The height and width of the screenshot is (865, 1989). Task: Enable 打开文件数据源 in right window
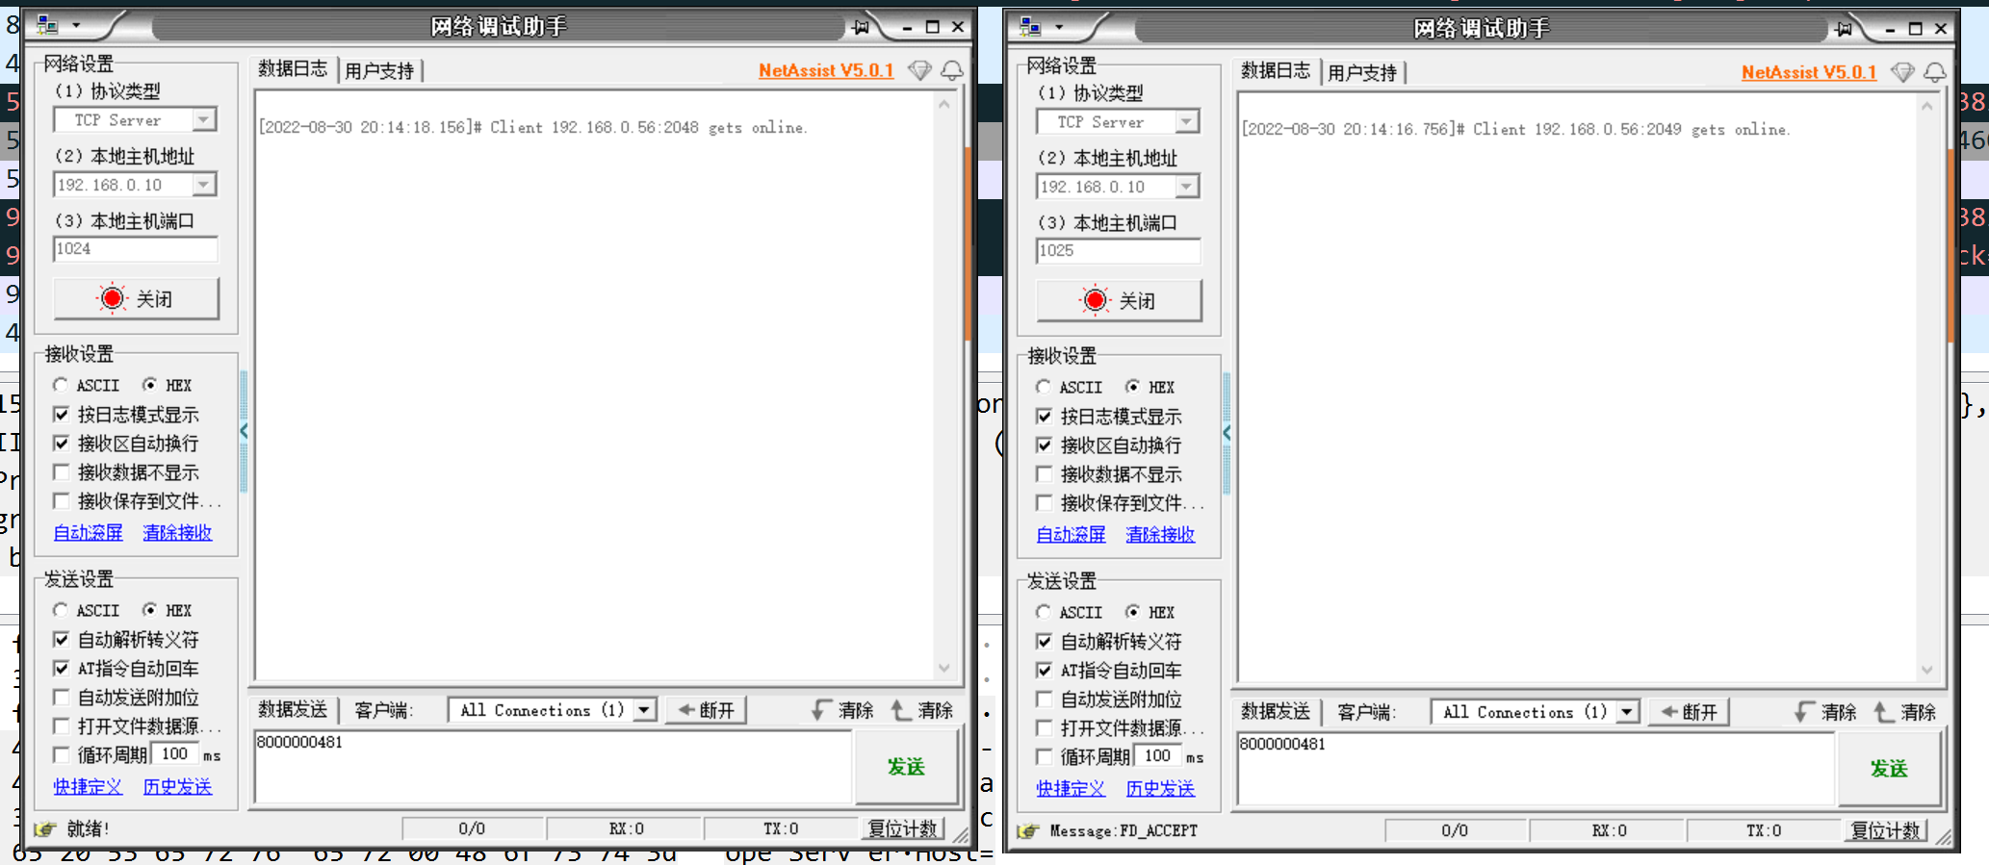(x=1045, y=728)
